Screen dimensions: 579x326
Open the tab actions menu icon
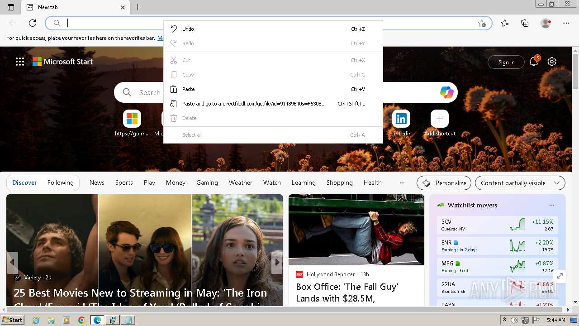coord(11,7)
